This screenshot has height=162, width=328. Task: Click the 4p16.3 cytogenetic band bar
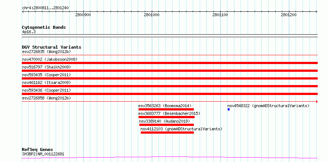pos(170,36)
